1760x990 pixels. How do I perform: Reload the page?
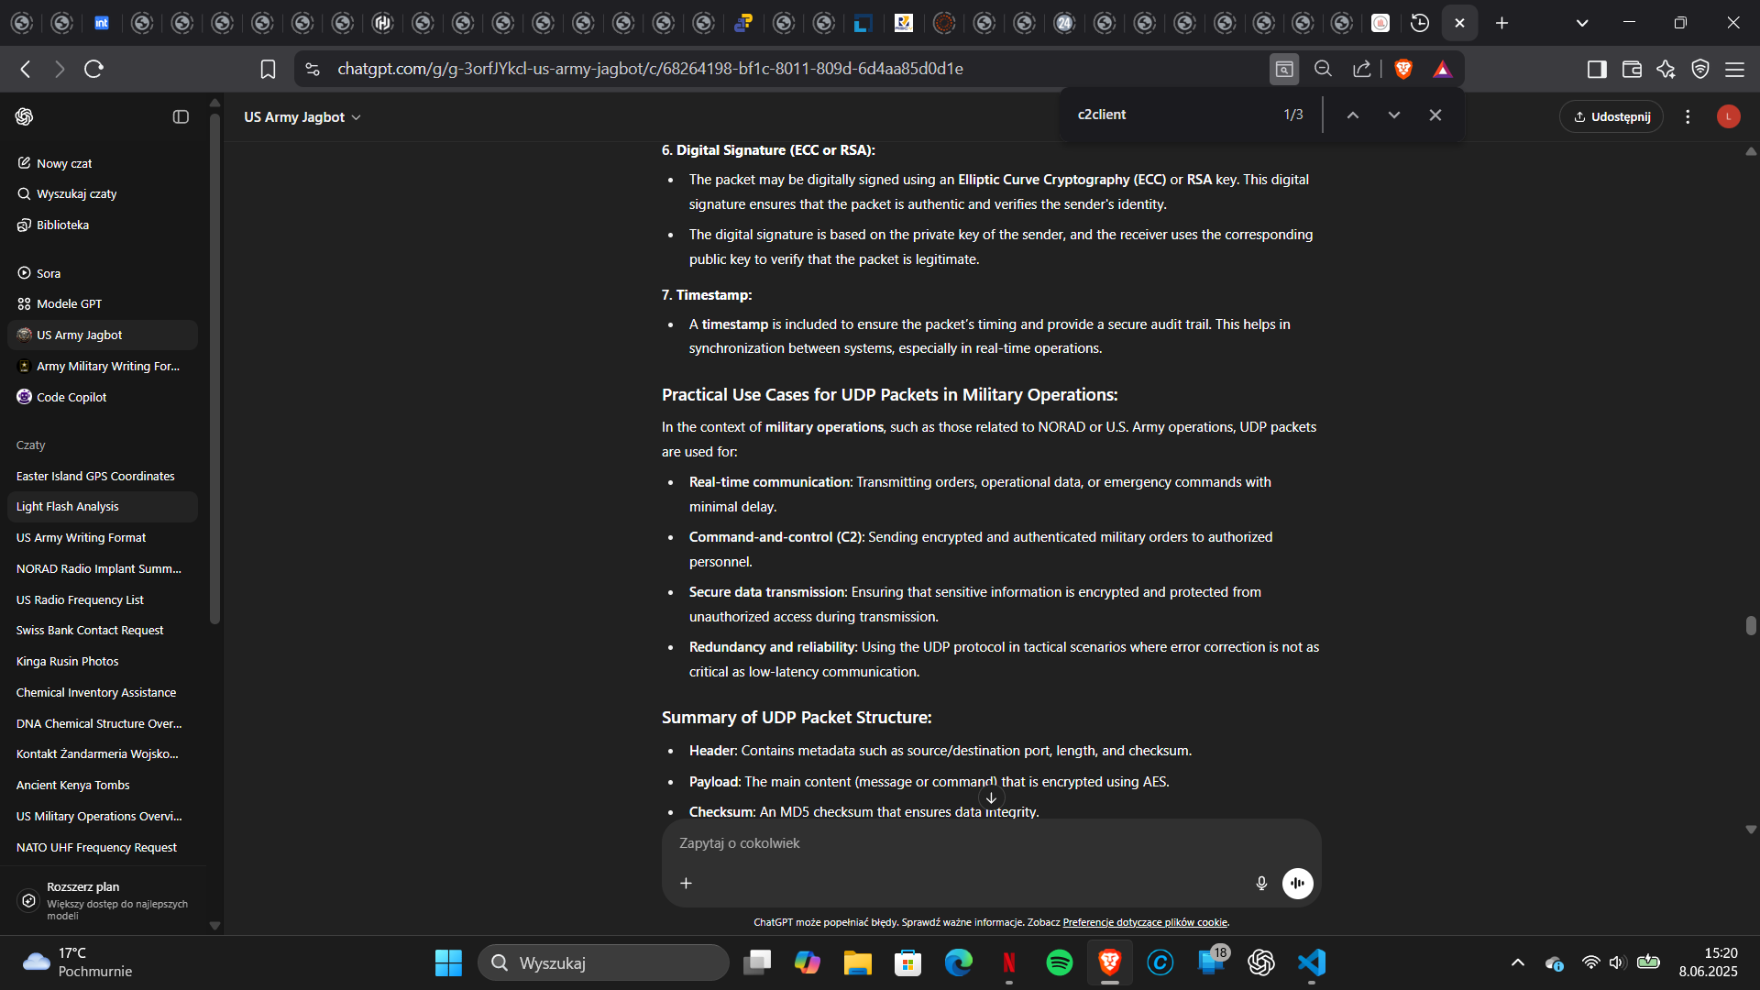(93, 69)
